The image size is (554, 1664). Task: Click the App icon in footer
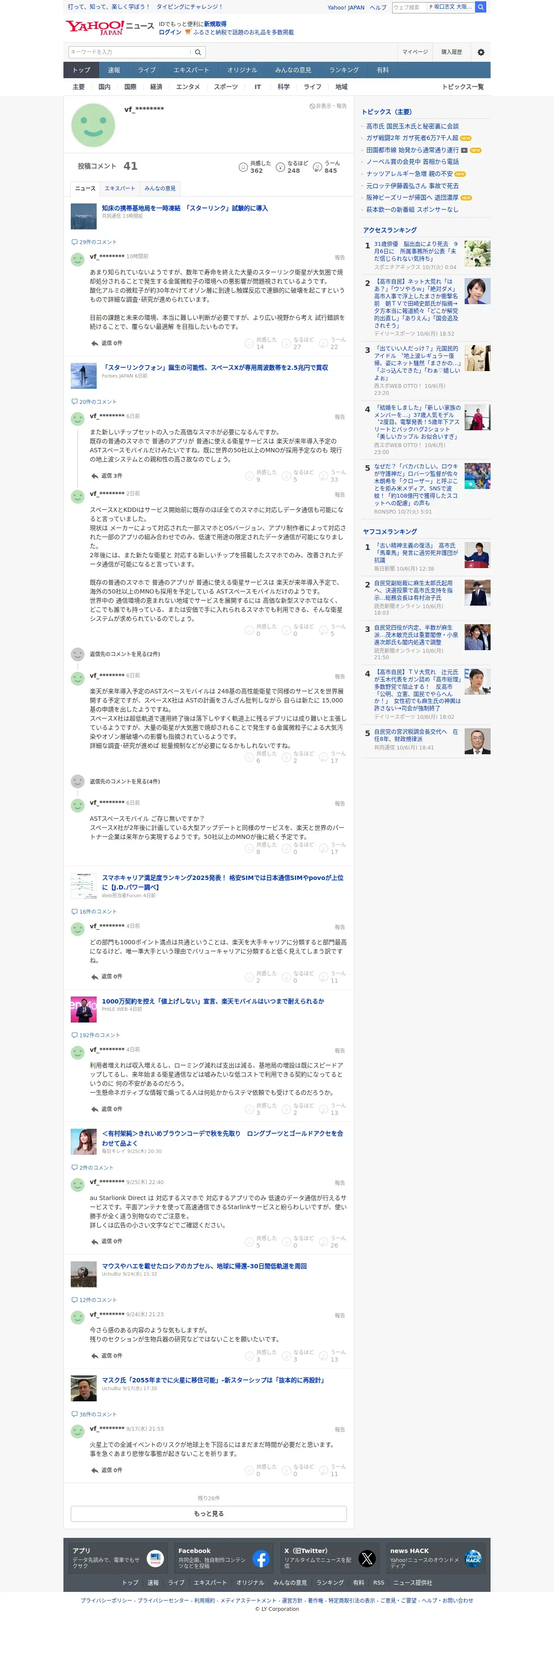155,1558
